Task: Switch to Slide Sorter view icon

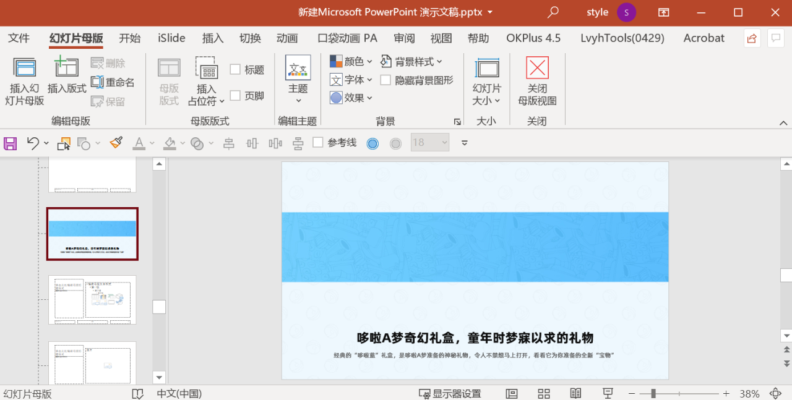Action: pos(544,394)
